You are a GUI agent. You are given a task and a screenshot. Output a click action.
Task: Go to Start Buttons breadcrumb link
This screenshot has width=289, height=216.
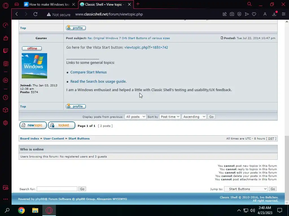coord(79,138)
